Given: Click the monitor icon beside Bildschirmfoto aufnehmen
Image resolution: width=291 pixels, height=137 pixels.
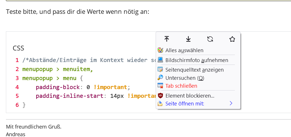Looking at the screenshot, I should [160, 60].
